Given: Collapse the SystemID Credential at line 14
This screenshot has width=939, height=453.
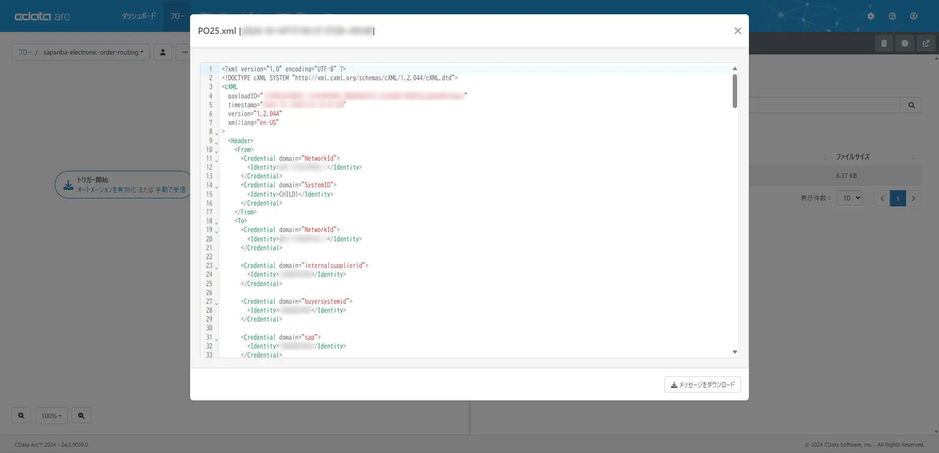Looking at the screenshot, I should (217, 186).
